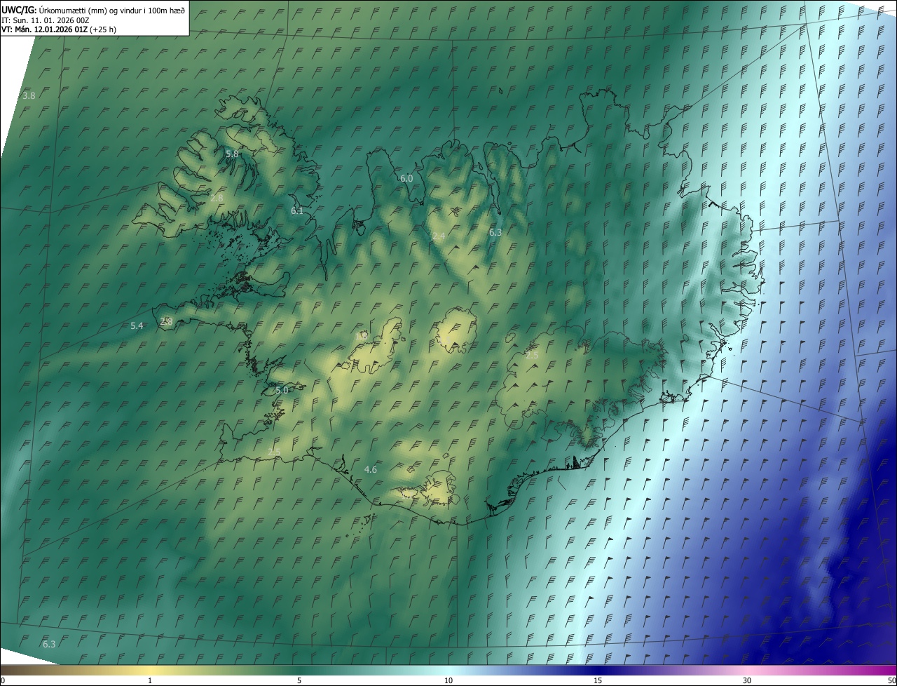Click the '3.8' value label on the map

29,95
